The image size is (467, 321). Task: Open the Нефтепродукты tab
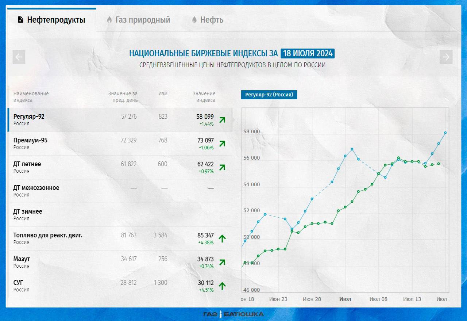pyautogui.click(x=51, y=20)
